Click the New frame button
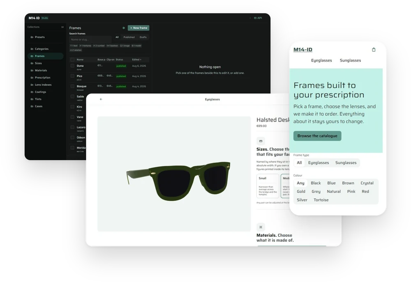Image resolution: width=411 pixels, height=282 pixels. [139, 28]
